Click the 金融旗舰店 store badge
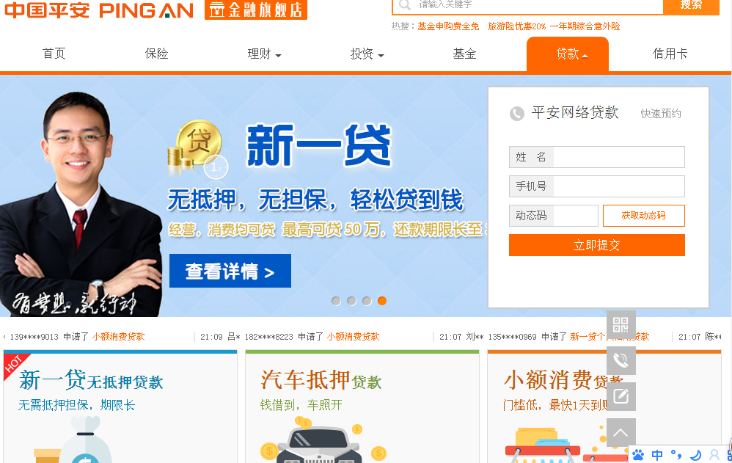The image size is (732, 463). click(256, 10)
